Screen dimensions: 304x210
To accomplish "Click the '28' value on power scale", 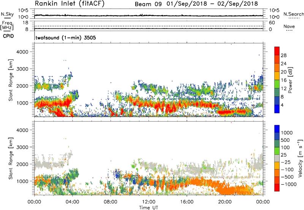I will 283,55.
